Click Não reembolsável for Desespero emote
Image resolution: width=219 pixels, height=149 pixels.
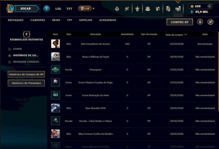(x=205, y=70)
